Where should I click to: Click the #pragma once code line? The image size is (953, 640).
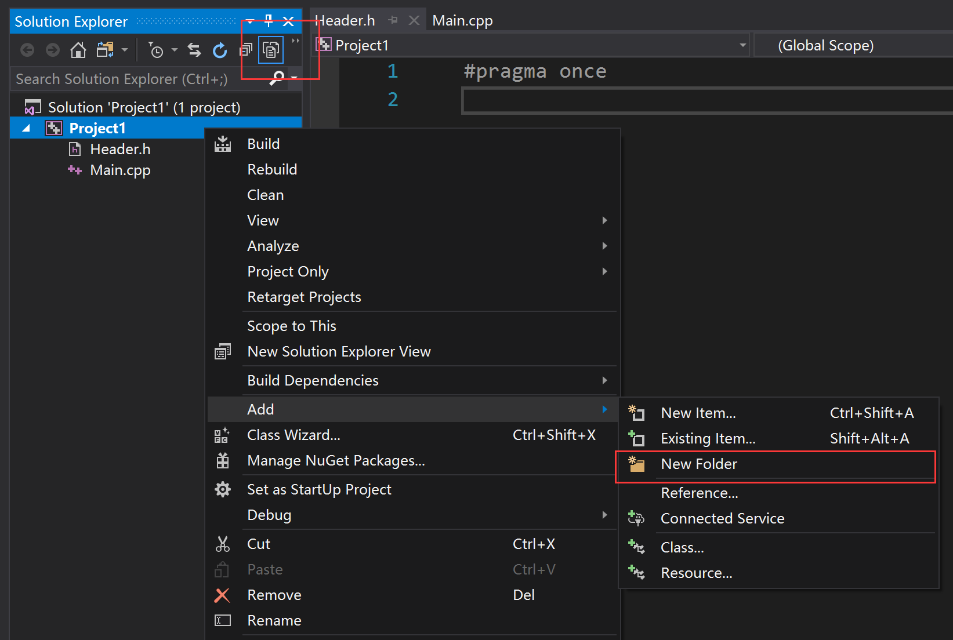pyautogui.click(x=535, y=71)
